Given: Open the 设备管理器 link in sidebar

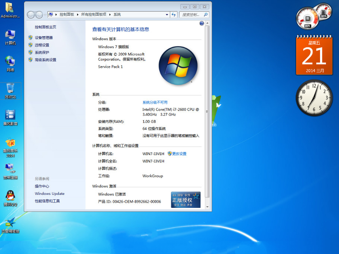Looking at the screenshot, I should point(43,38).
